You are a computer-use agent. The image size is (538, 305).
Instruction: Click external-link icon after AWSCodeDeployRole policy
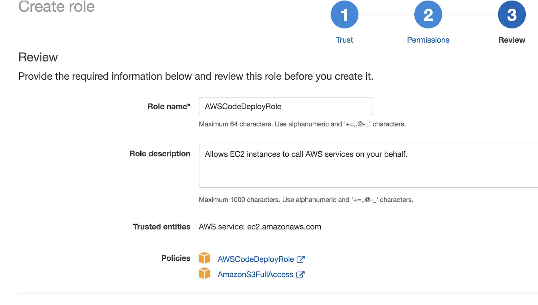(x=301, y=259)
